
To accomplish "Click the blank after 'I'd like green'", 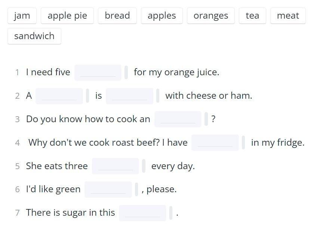I will (108, 189).
